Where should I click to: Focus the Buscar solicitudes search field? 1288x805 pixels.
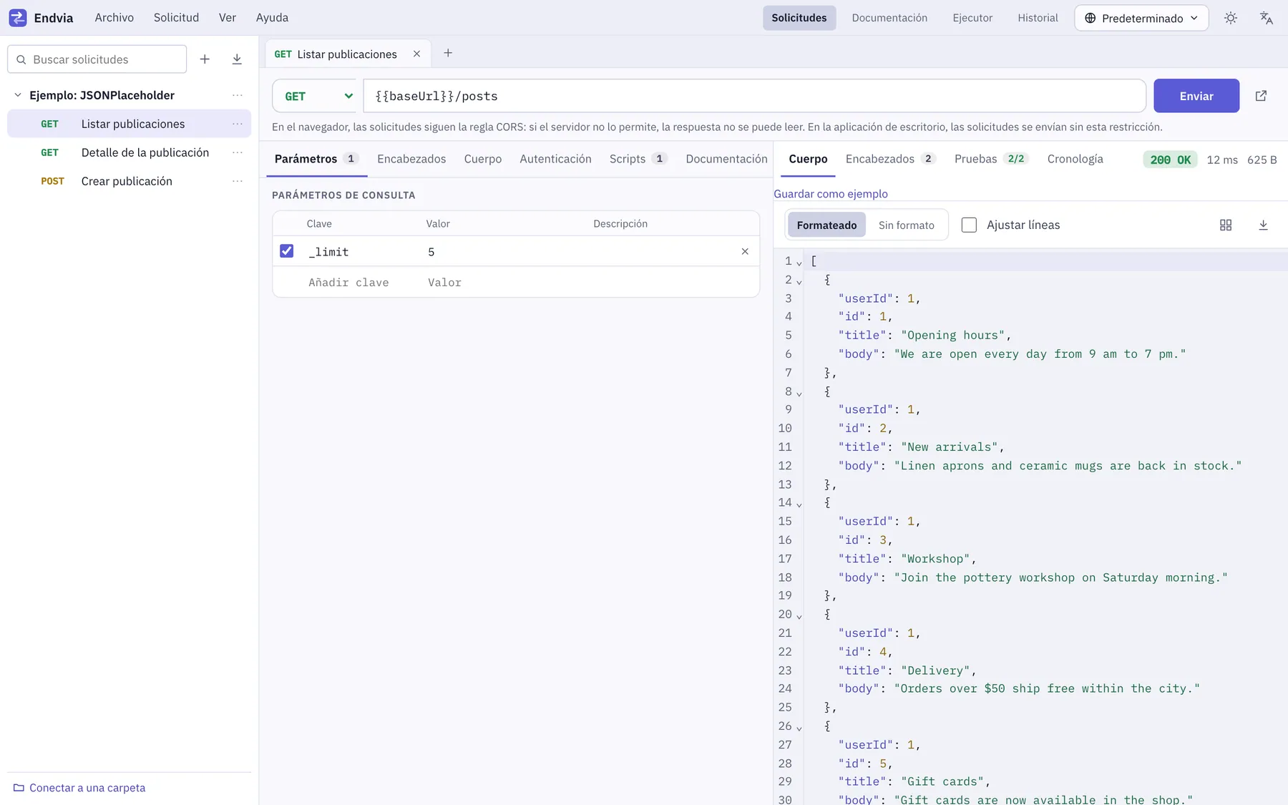pyautogui.click(x=97, y=59)
